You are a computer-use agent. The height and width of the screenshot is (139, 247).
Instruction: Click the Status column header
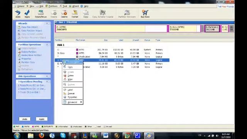[x=147, y=40]
